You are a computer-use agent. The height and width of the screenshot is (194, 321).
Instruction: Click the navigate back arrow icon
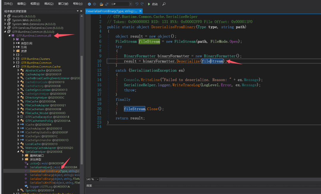pyautogui.click(x=89, y=4)
